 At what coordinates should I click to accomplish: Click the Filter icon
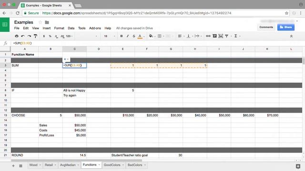coord(227,36)
